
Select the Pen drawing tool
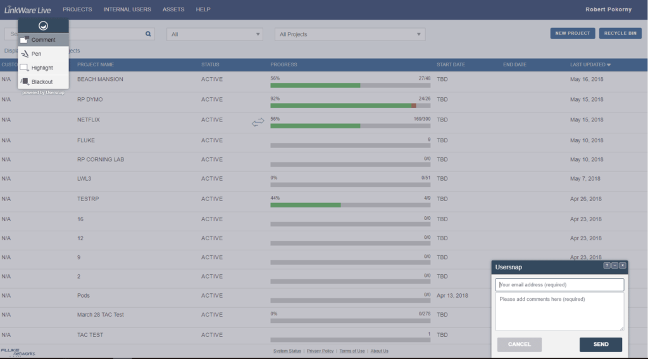point(36,54)
